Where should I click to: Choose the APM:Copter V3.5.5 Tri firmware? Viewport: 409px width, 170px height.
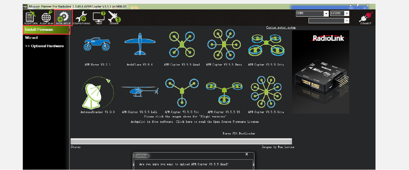pyautogui.click(x=181, y=93)
